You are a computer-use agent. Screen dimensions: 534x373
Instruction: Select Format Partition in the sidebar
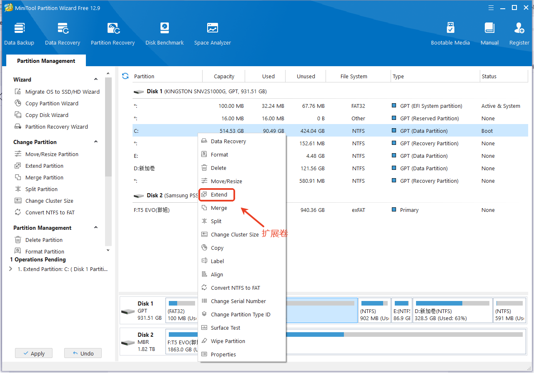click(40, 251)
